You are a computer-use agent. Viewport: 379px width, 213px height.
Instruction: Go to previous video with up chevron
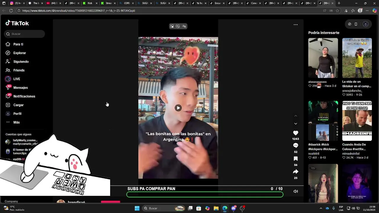pyautogui.click(x=296, y=116)
